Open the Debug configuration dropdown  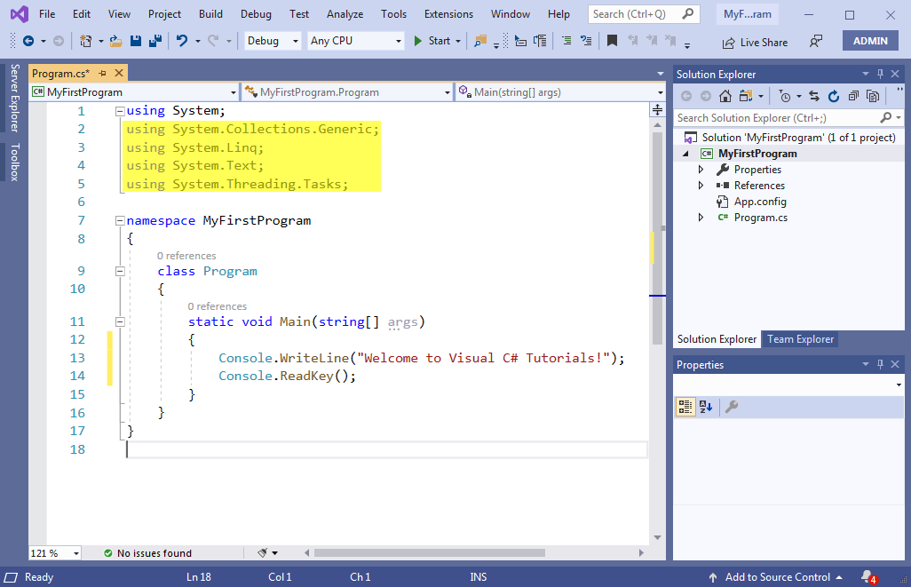(x=271, y=41)
